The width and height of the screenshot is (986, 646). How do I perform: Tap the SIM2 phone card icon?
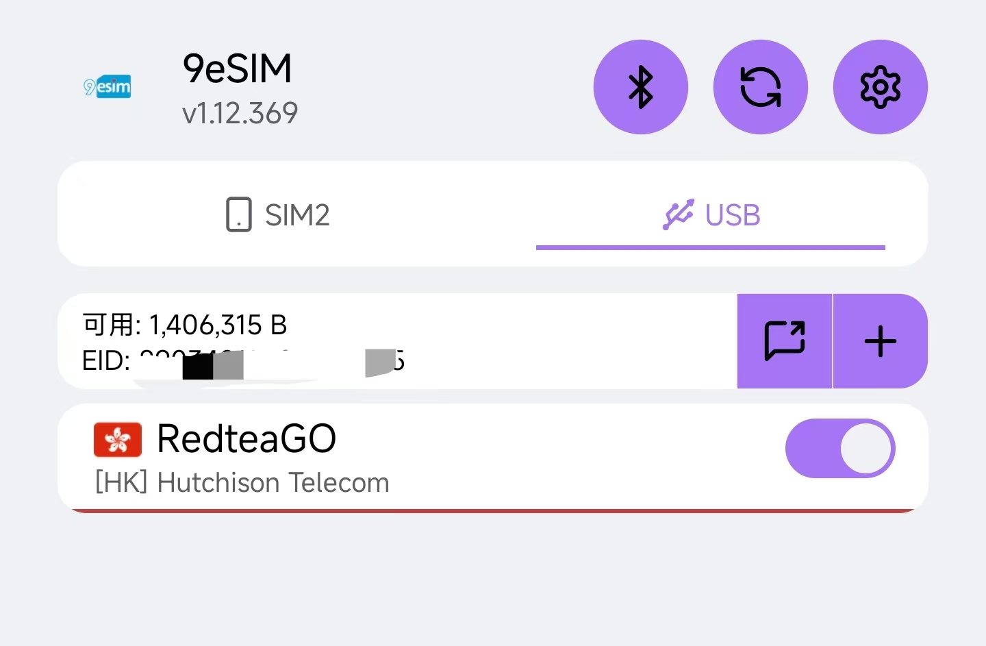point(238,214)
